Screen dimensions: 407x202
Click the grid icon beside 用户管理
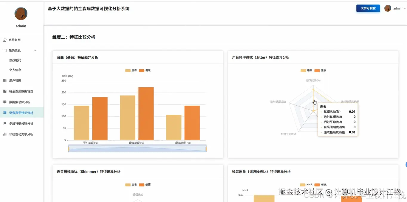click(x=4, y=81)
